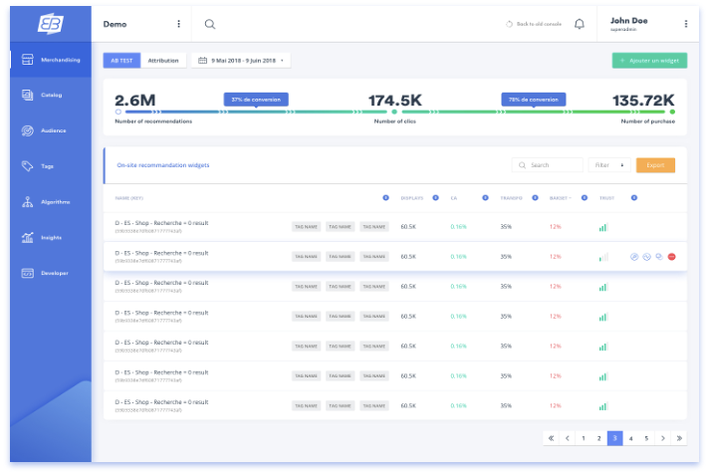Click the John Doe user name
Image resolution: width=709 pixels, height=474 pixels.
click(629, 21)
